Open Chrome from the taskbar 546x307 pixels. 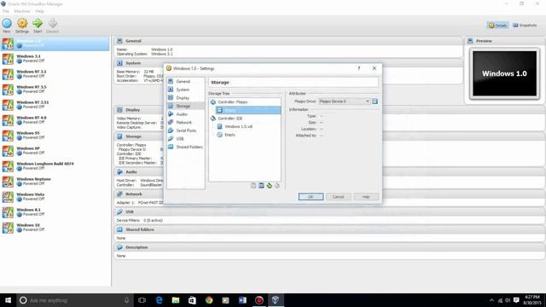(209, 300)
